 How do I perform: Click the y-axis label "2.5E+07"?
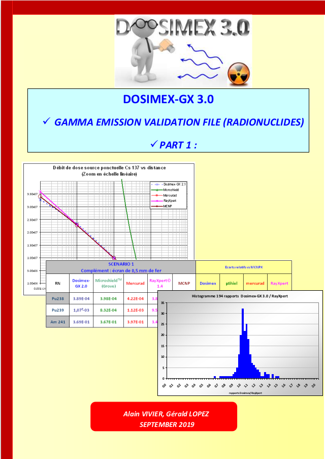32,220
